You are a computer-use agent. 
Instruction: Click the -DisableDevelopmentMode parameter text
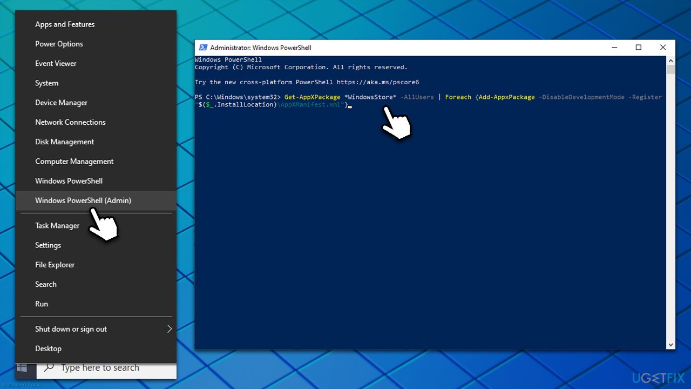(581, 97)
